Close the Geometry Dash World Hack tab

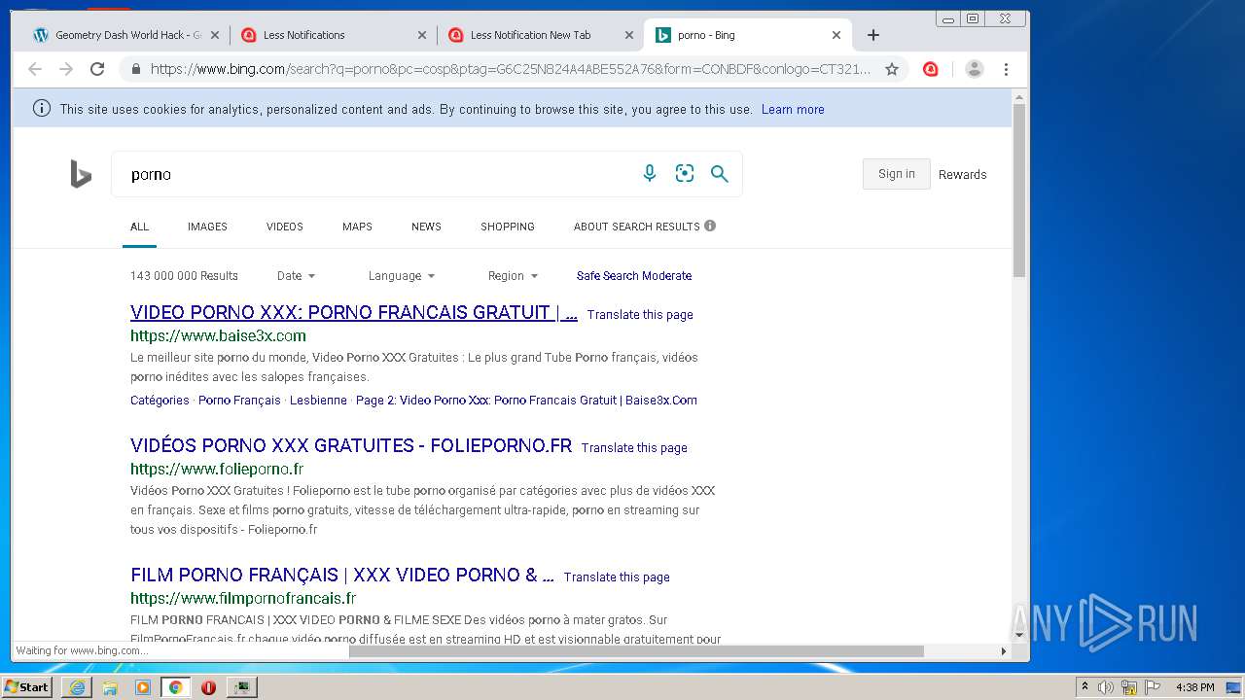215,35
